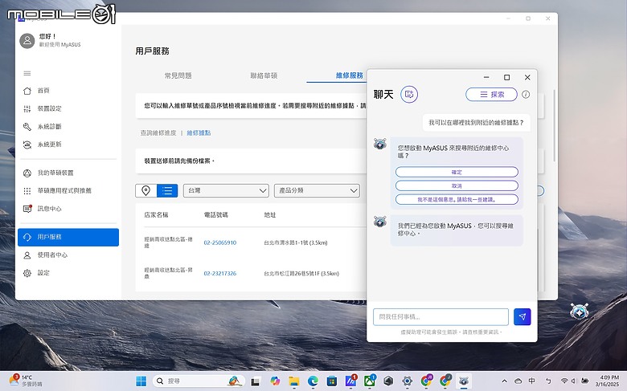The image size is (627, 391).
Task: Click the user question bubble in chat
Action: coord(476,123)
